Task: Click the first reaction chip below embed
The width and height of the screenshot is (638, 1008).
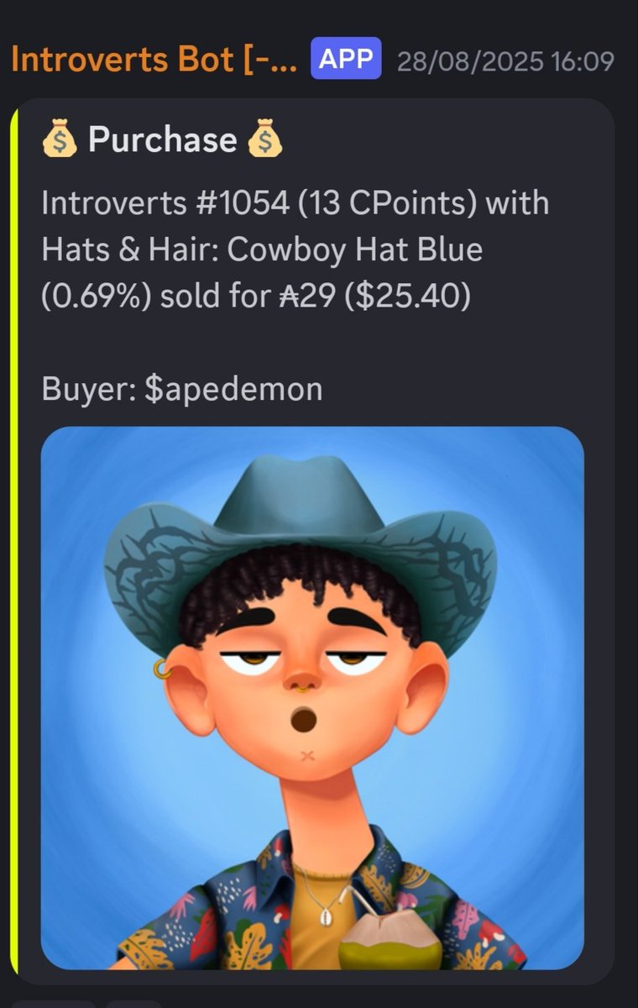Action: (55, 1004)
